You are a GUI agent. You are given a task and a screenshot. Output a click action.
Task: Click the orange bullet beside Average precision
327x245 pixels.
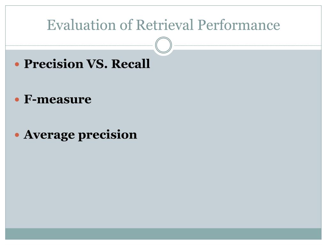tap(17, 135)
